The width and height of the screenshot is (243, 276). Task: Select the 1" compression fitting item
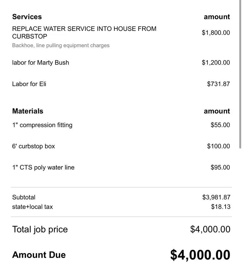tap(42, 125)
